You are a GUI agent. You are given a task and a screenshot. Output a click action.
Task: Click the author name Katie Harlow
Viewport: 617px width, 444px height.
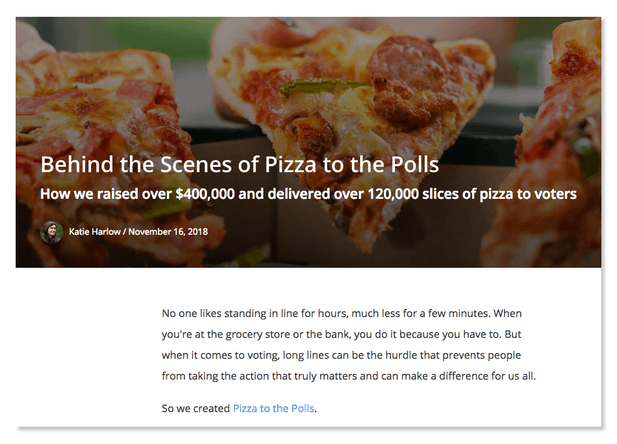[95, 232]
